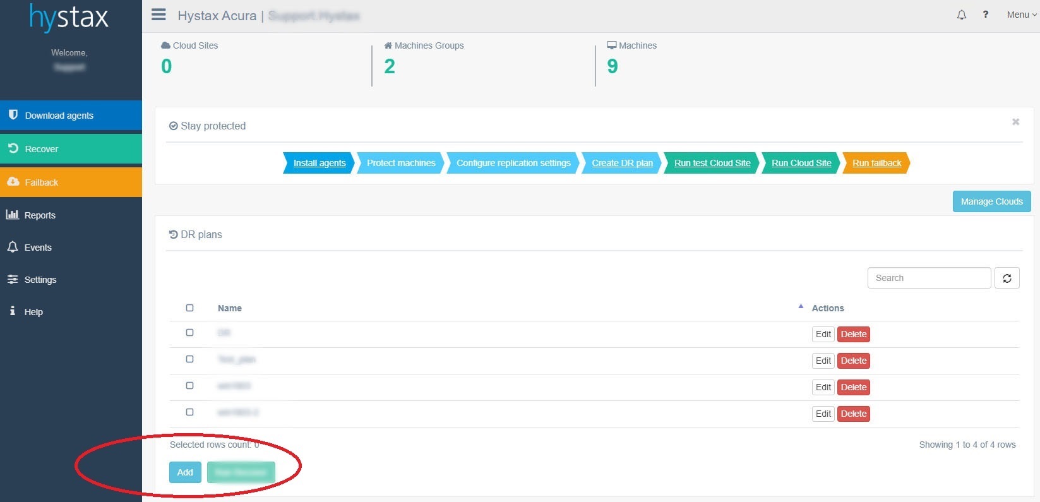Click the sort arrow in Name column

click(x=801, y=306)
